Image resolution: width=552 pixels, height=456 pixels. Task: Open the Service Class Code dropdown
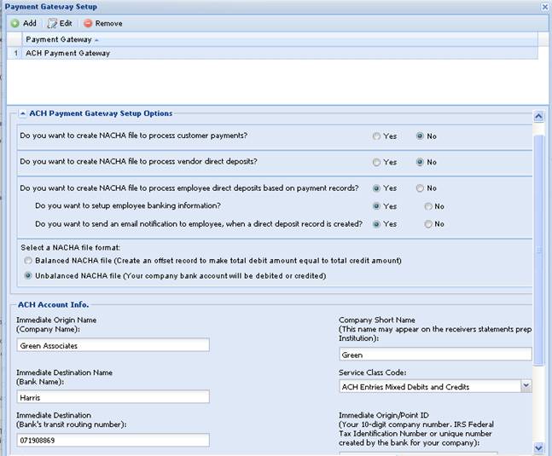click(x=526, y=386)
